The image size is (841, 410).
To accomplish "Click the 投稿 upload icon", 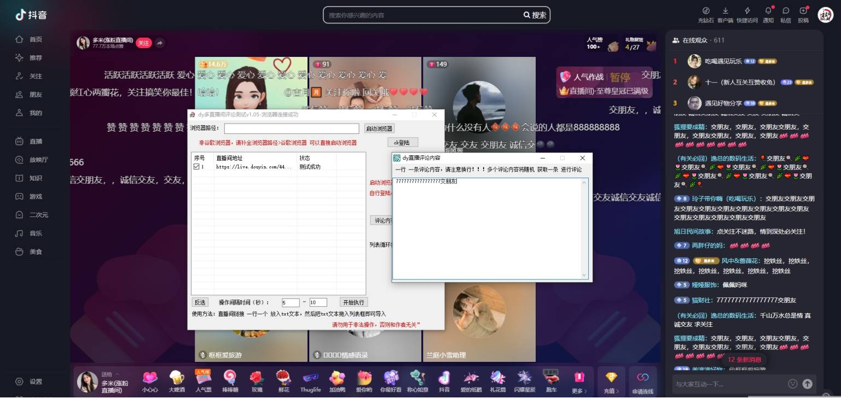I will [x=803, y=10].
